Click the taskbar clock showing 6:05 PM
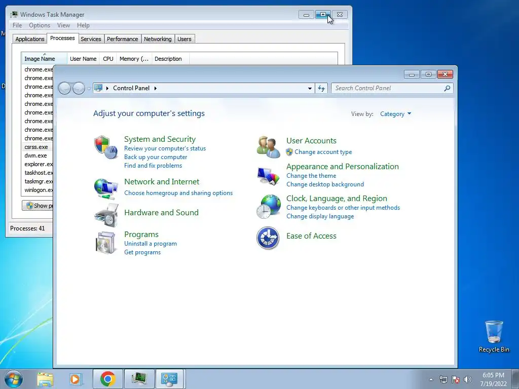 click(x=493, y=379)
